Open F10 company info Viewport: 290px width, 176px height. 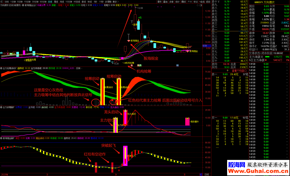[x=190, y=2]
